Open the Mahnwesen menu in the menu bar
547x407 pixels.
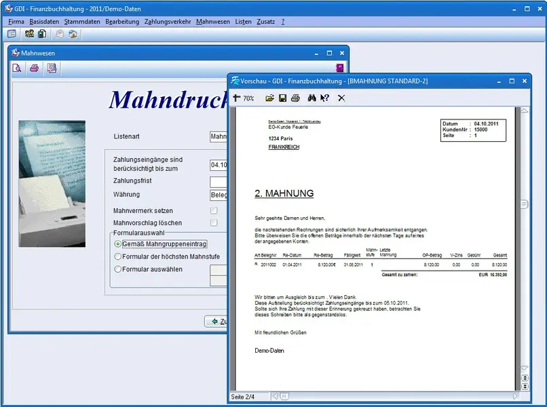(x=212, y=22)
